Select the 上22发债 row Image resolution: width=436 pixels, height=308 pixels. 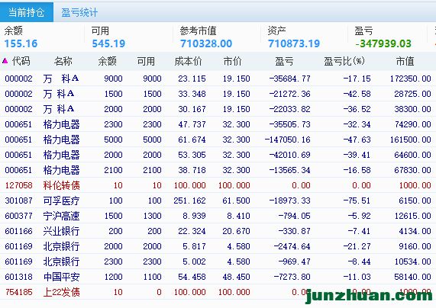click(218, 292)
